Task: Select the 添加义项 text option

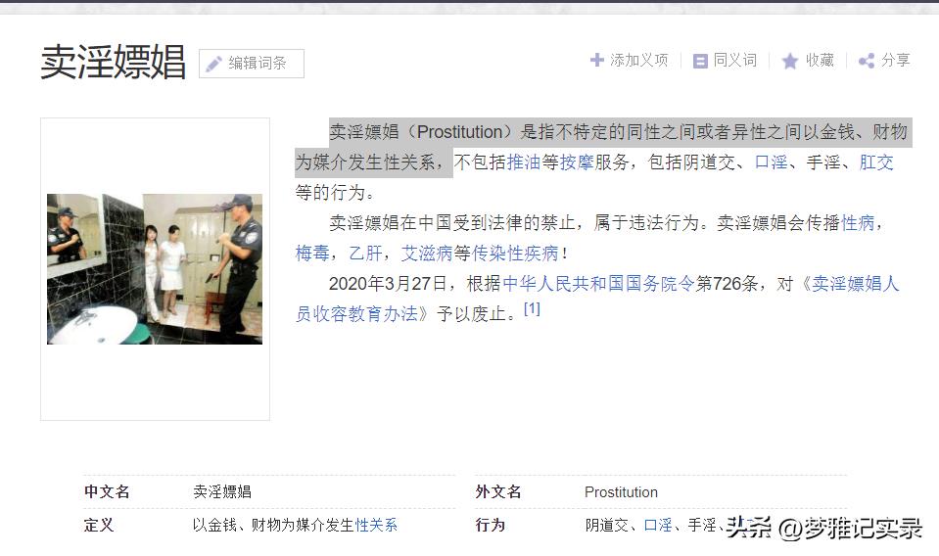Action: pos(639,61)
